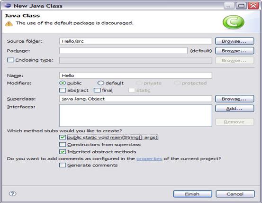Browse for the source folder
The width and height of the screenshot is (262, 203).
click(x=235, y=41)
